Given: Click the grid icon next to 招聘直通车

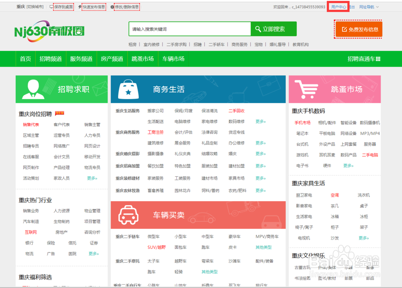Looking at the screenshot, I should (379, 58).
